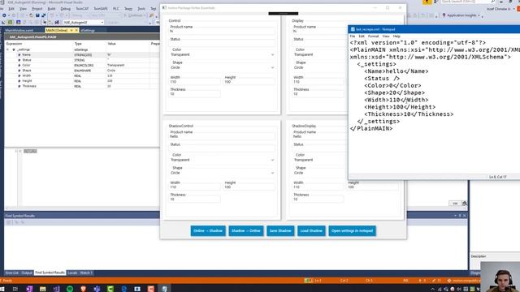
Task: Switch to the Error List tab
Action: click(12, 273)
